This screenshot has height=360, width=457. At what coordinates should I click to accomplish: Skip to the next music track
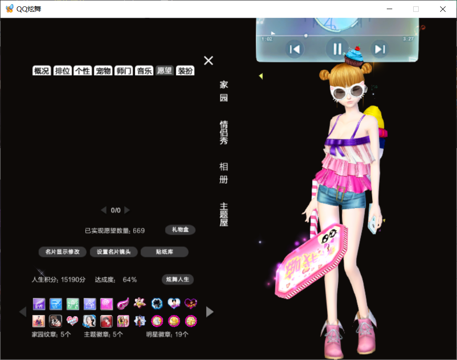[x=380, y=49]
